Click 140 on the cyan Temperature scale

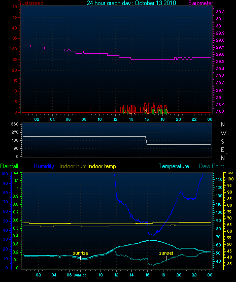[219, 179]
